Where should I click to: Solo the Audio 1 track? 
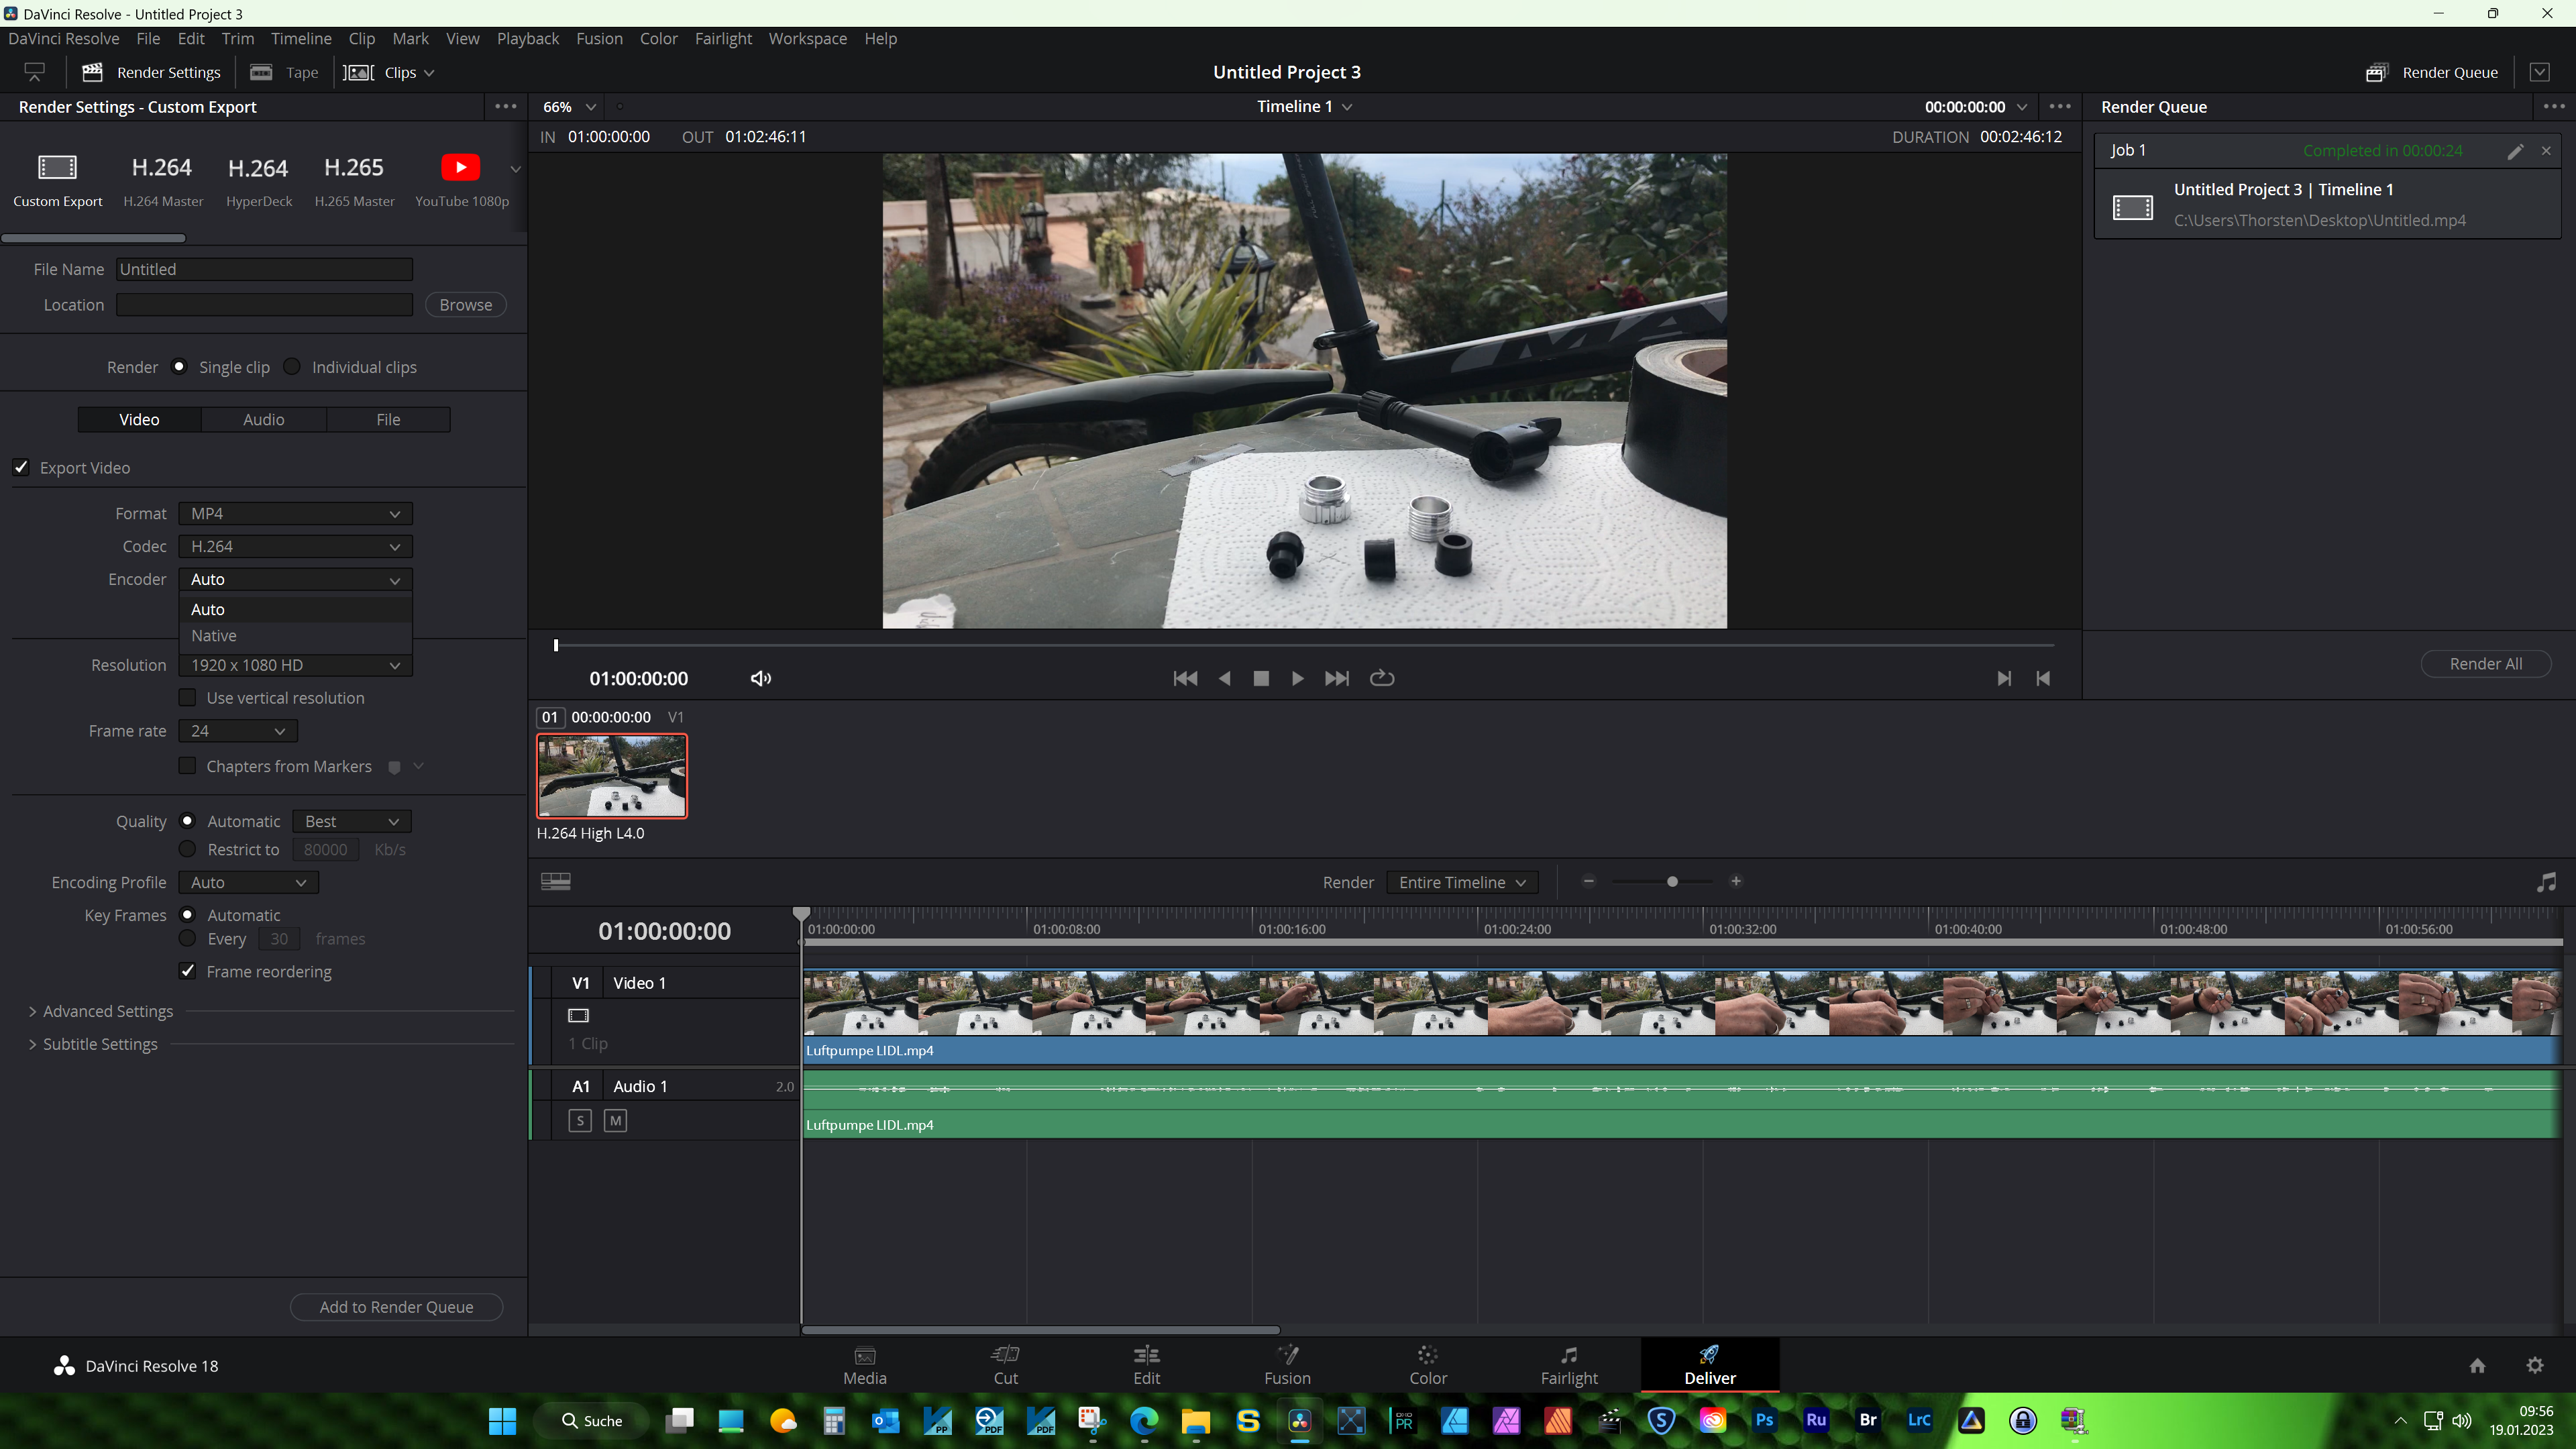(x=580, y=1120)
